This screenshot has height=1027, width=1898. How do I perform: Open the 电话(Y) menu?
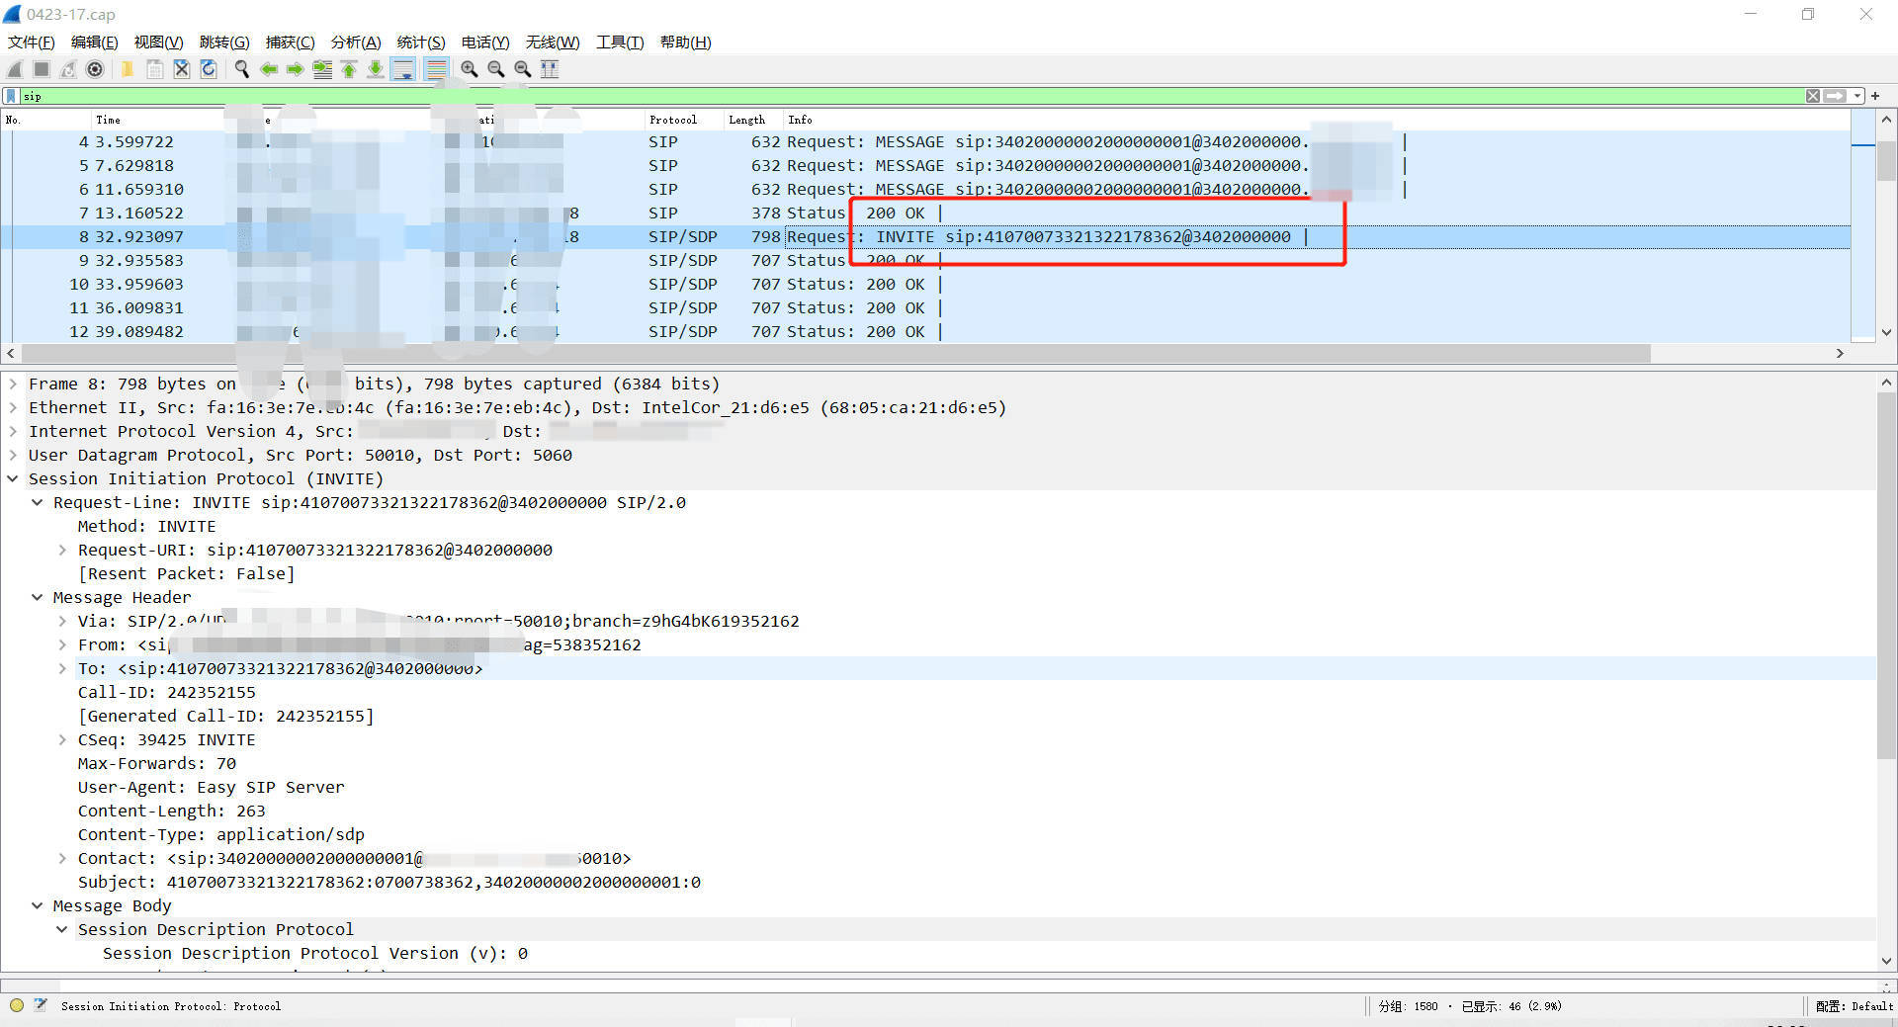(485, 43)
